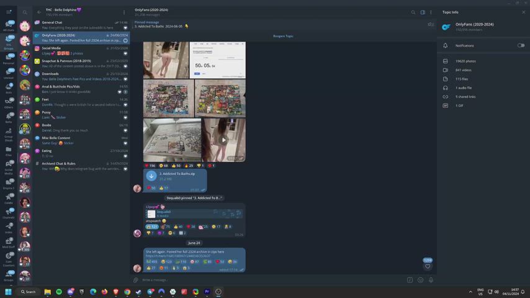530x298 pixels.
Task: Select the Personal folder
Action: click(9, 58)
